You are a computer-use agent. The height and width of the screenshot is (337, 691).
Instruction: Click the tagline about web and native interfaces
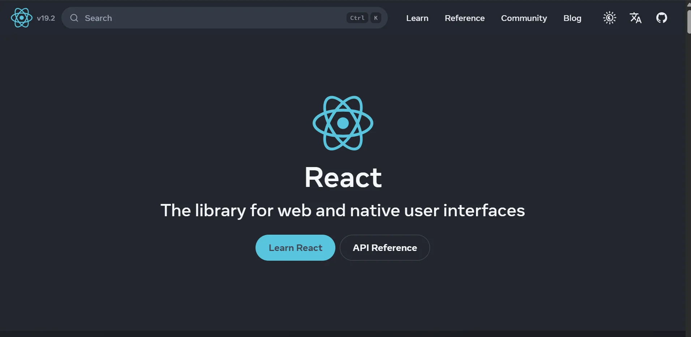point(343,211)
